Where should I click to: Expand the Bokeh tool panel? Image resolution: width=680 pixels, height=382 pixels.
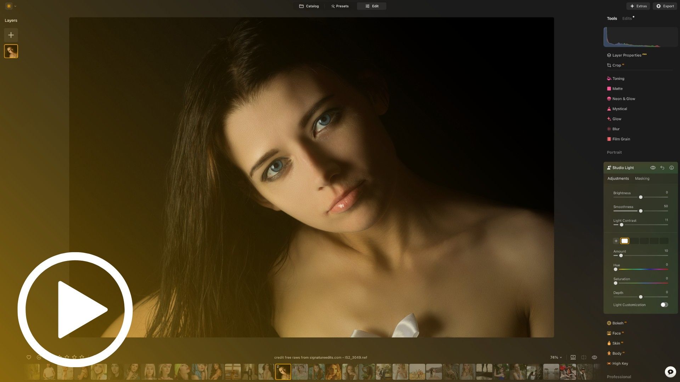618,323
